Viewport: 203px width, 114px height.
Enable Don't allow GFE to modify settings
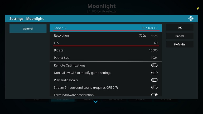coord(154,73)
